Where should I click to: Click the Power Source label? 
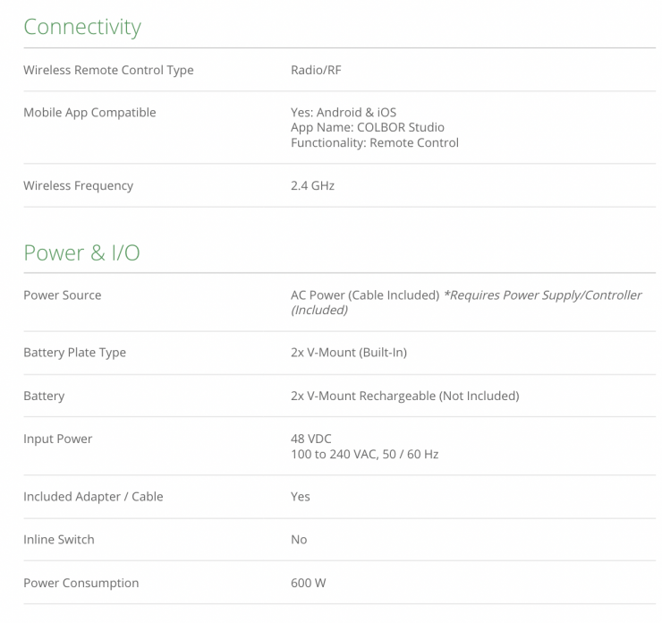coord(63,295)
